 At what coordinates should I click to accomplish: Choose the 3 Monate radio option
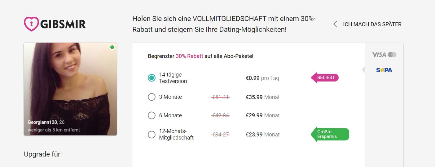pyautogui.click(x=152, y=97)
